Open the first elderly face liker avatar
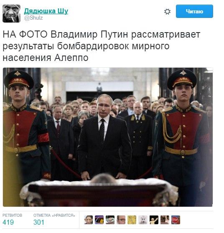 [88, 220]
